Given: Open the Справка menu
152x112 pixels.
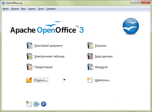Looking at the screenshot, I should (x=51, y=9).
